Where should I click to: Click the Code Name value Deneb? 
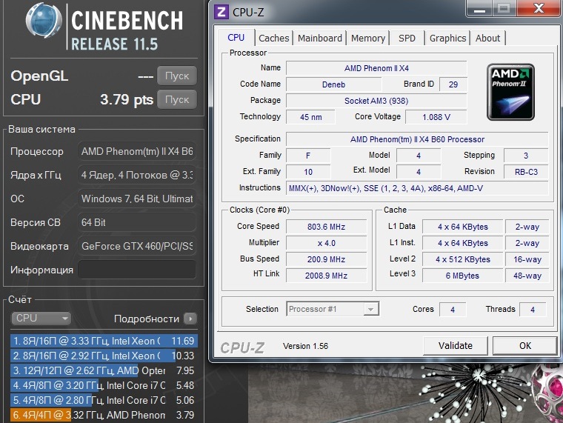click(x=333, y=84)
